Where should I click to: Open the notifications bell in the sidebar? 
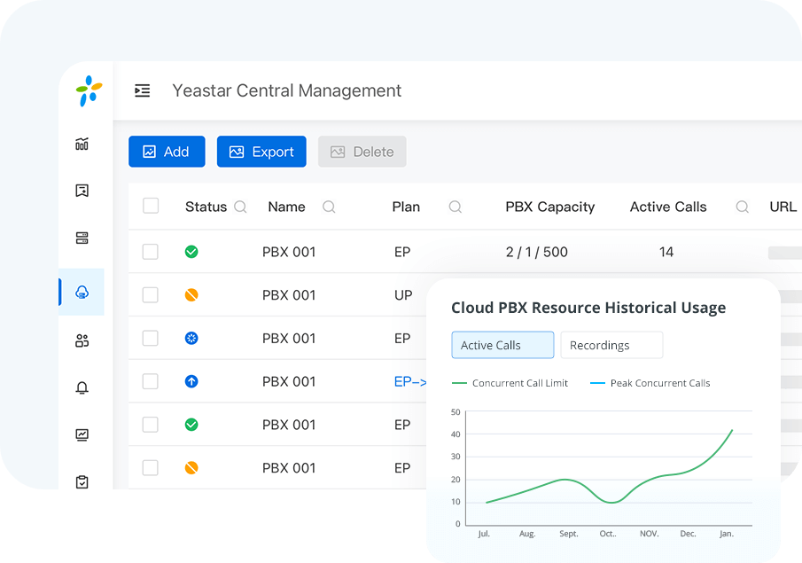pyautogui.click(x=82, y=387)
